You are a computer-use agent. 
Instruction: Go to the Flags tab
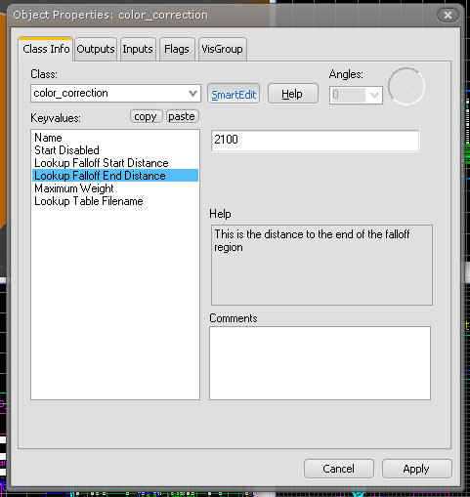[x=177, y=49]
